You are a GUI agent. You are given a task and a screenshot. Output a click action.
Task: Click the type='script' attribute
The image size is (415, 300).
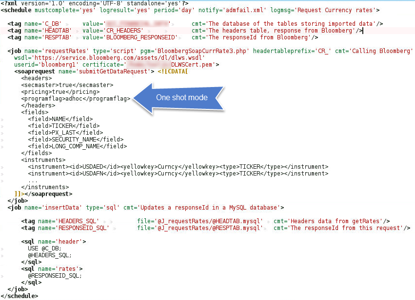[115, 51]
